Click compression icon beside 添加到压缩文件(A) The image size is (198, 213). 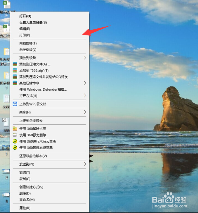pyautogui.click(x=15, y=64)
